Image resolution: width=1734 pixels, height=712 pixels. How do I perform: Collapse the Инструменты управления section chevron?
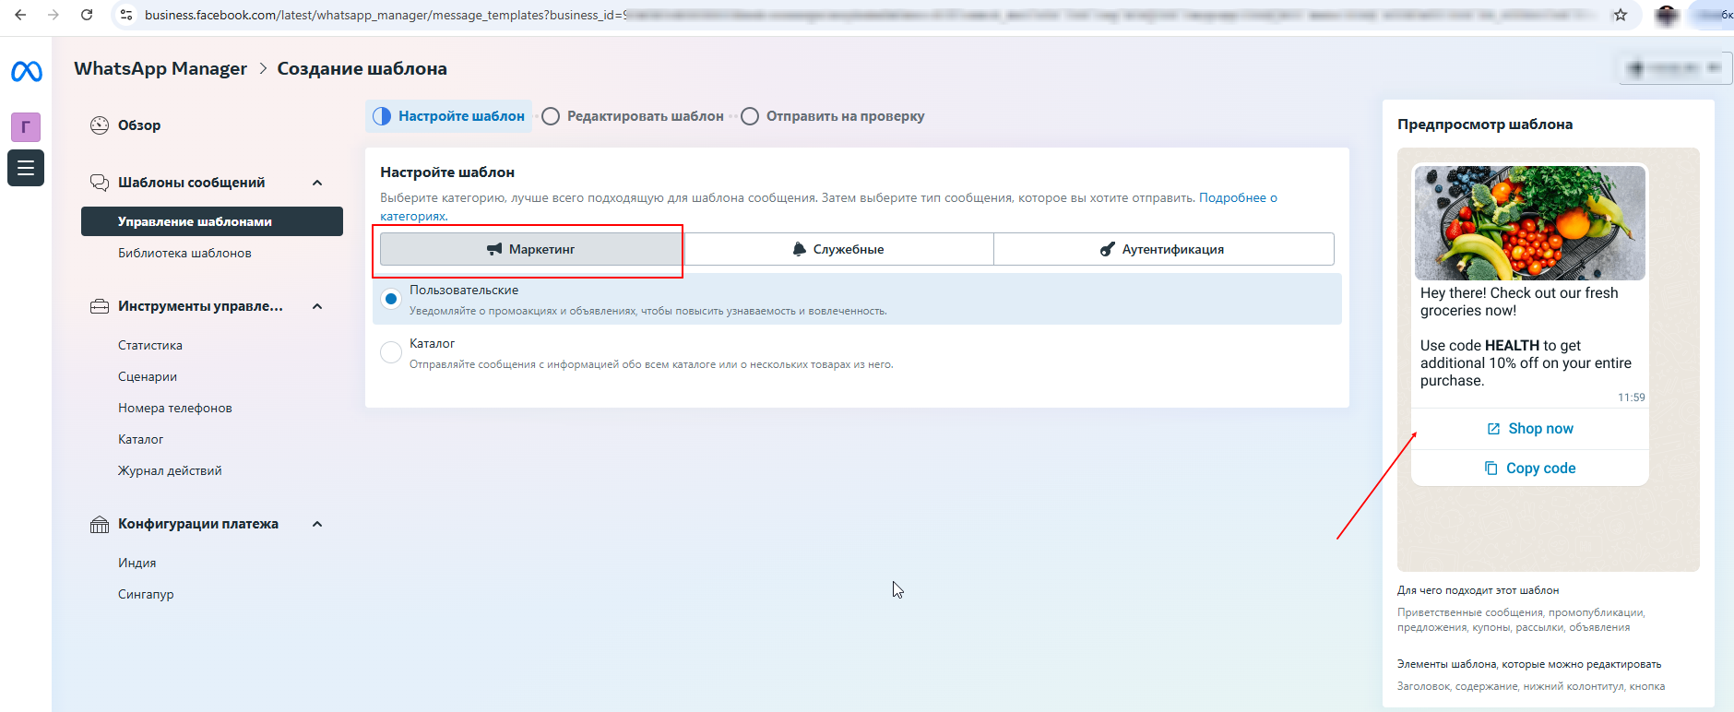click(x=317, y=306)
